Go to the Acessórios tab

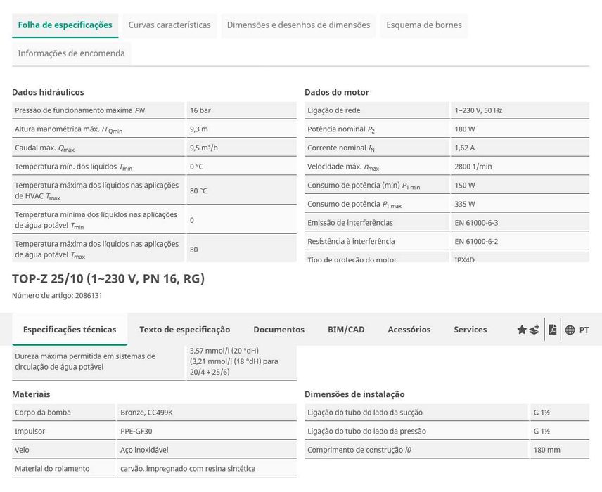409,329
